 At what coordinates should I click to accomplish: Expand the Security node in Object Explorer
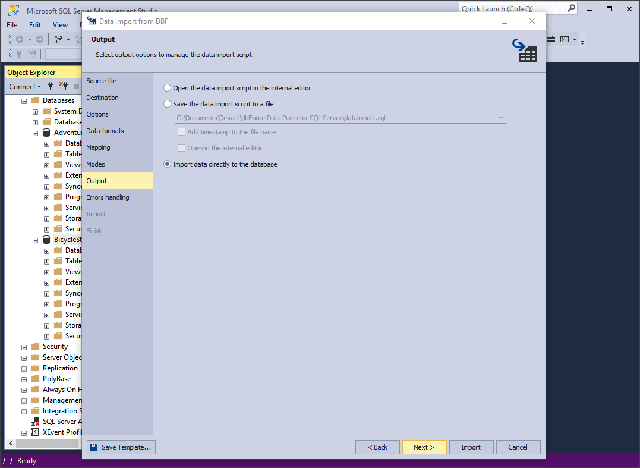(x=24, y=347)
